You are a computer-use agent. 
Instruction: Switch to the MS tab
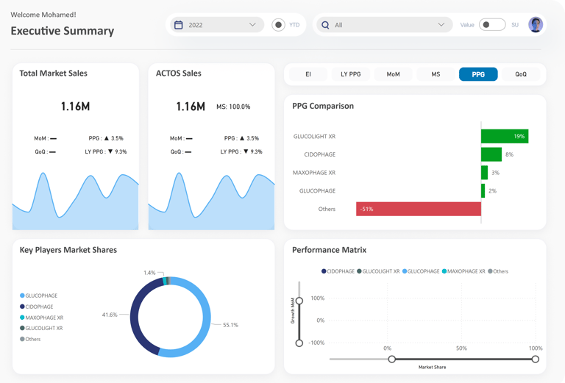coord(436,74)
